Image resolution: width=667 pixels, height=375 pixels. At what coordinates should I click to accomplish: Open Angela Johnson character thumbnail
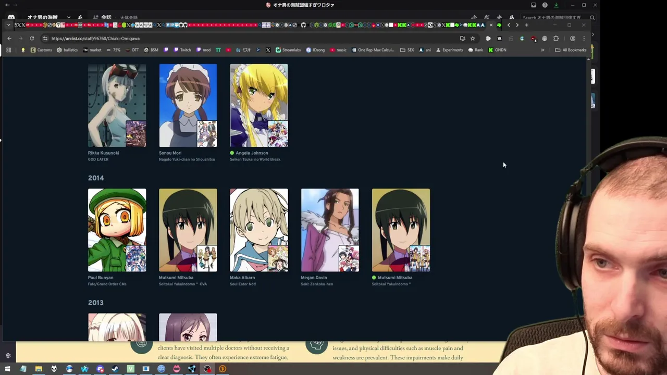258,105
